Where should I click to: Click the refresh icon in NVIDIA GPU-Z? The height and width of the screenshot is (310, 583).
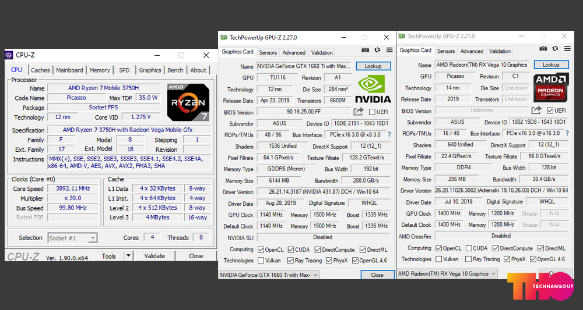pyautogui.click(x=377, y=50)
